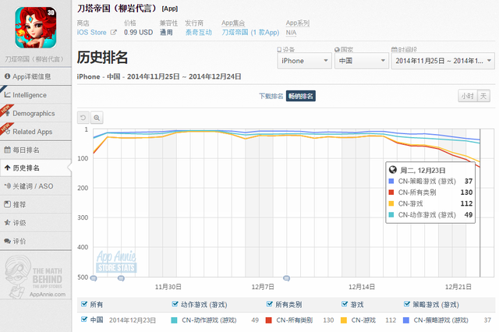Open Related Apps sidebar item

pyautogui.click(x=36, y=132)
